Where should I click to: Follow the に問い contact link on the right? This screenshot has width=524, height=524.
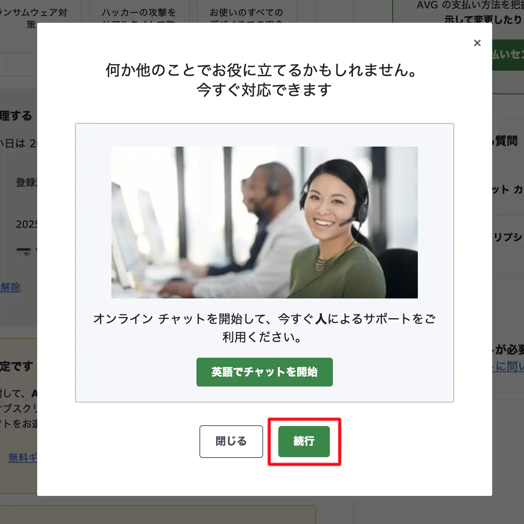coord(508,366)
